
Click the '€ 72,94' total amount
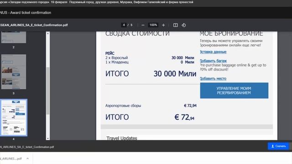184,118
